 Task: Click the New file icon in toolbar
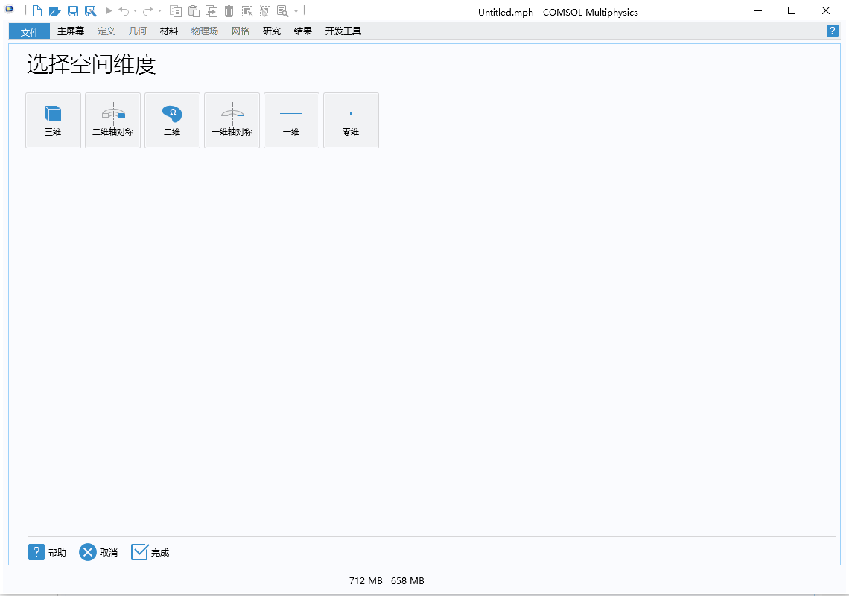[36, 11]
